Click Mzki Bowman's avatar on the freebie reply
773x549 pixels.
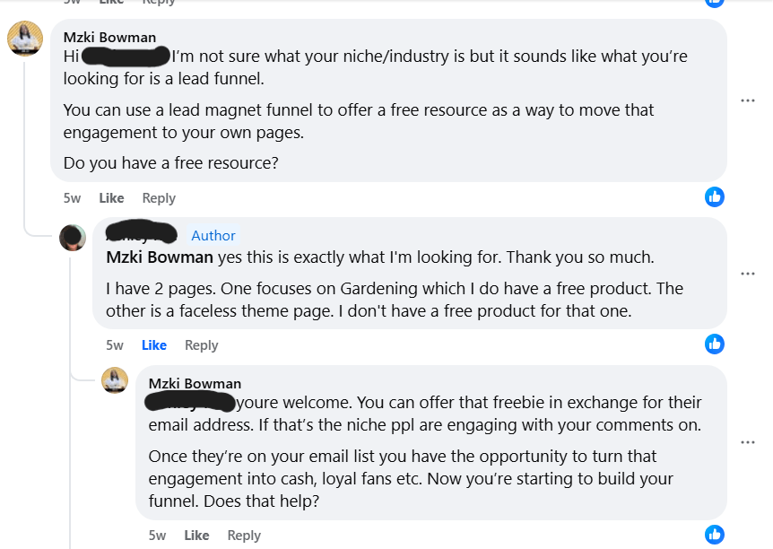click(x=115, y=380)
